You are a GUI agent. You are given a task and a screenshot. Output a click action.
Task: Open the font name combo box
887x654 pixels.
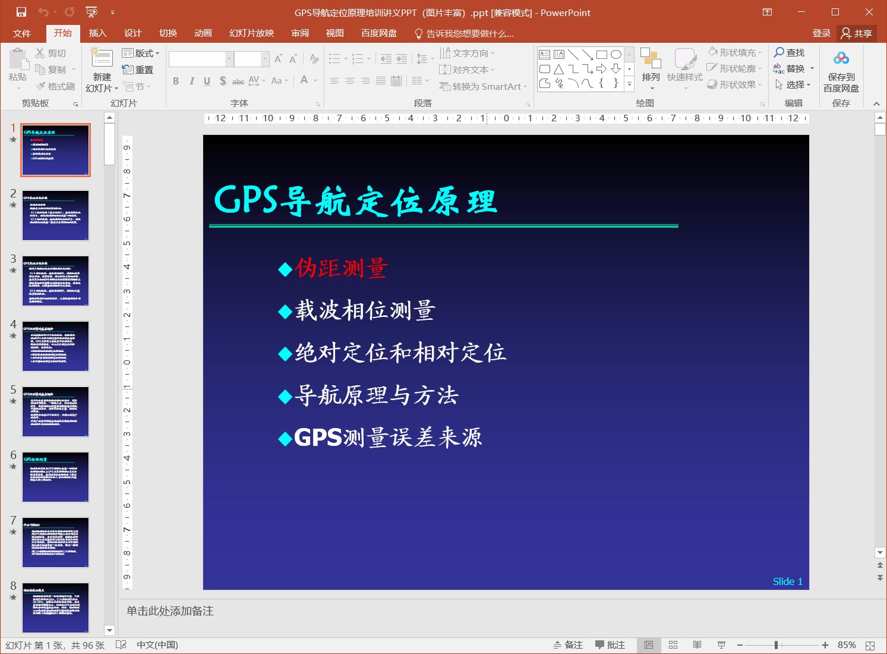click(x=201, y=59)
